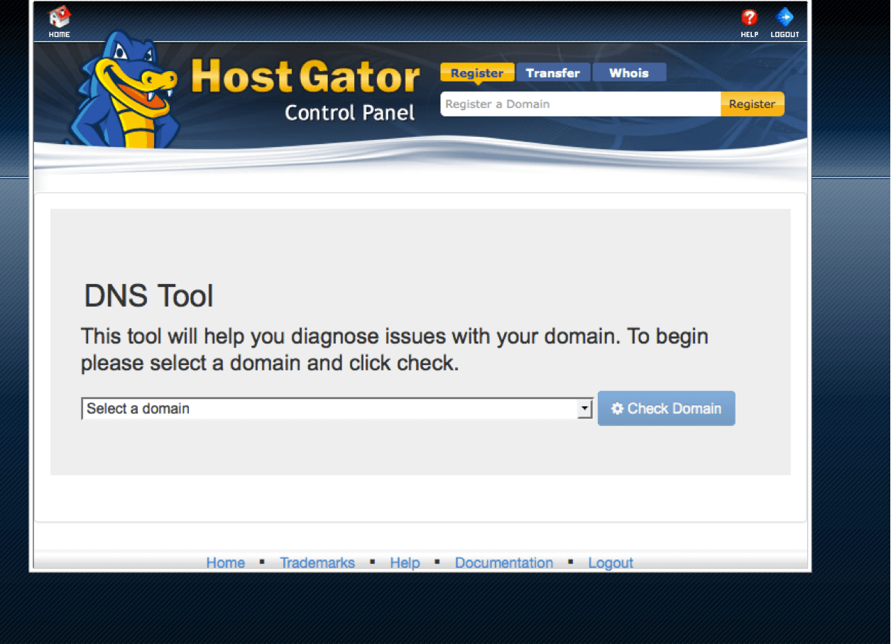Screen dimensions: 891x644
Task: Focus the Register a Domain field
Action: (580, 104)
